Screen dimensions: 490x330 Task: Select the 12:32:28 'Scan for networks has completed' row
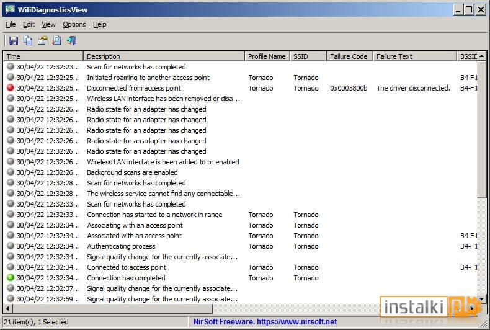click(240, 183)
